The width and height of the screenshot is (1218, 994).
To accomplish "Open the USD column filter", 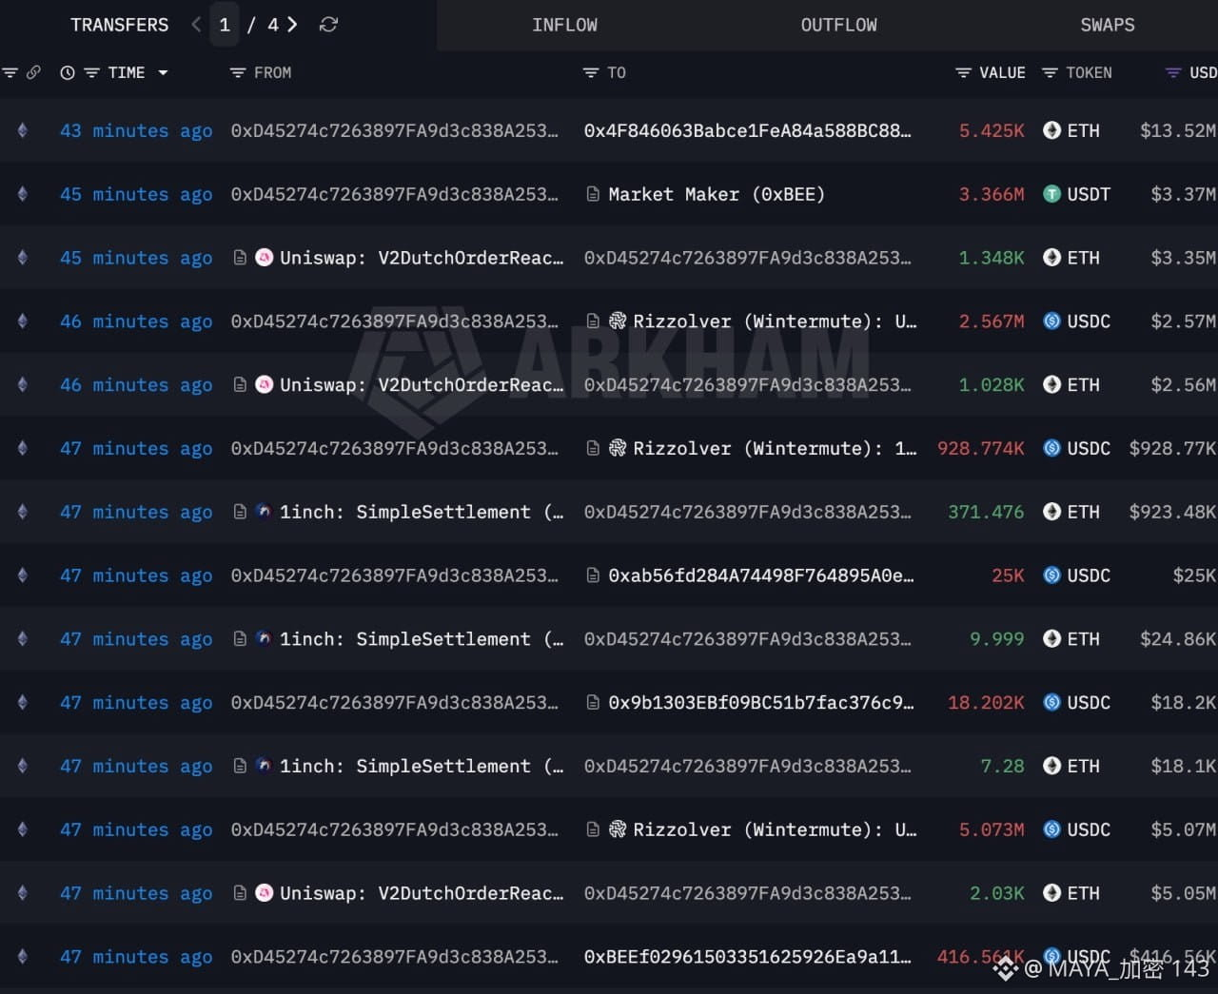I will (1173, 73).
